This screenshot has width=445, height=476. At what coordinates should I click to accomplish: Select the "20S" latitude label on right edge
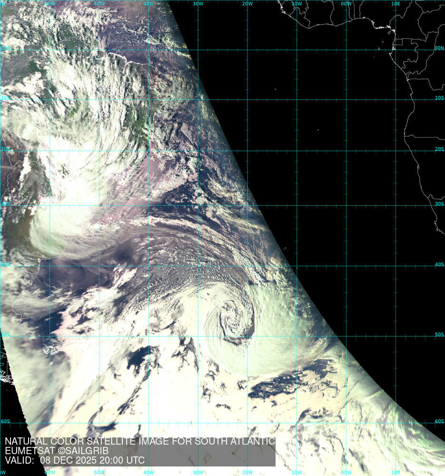pos(439,149)
